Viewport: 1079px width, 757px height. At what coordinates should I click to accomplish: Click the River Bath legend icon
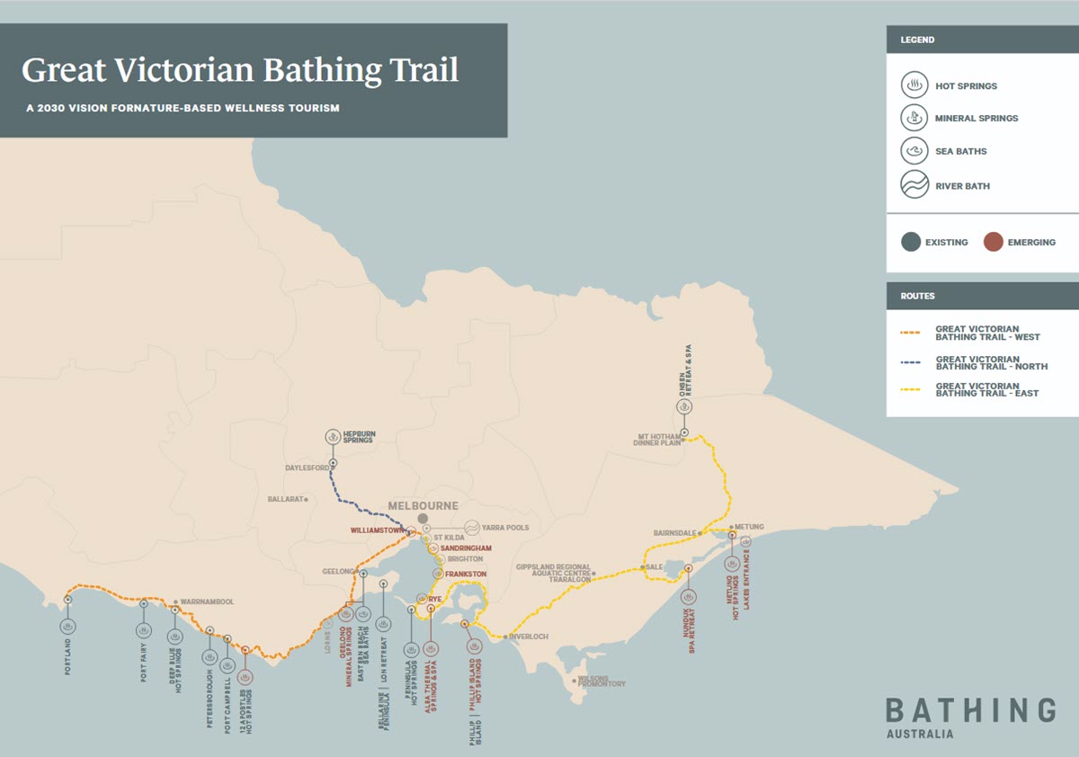[914, 185]
